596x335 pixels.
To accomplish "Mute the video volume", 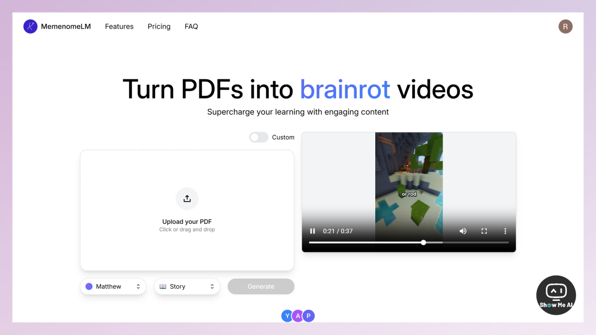I will point(462,231).
